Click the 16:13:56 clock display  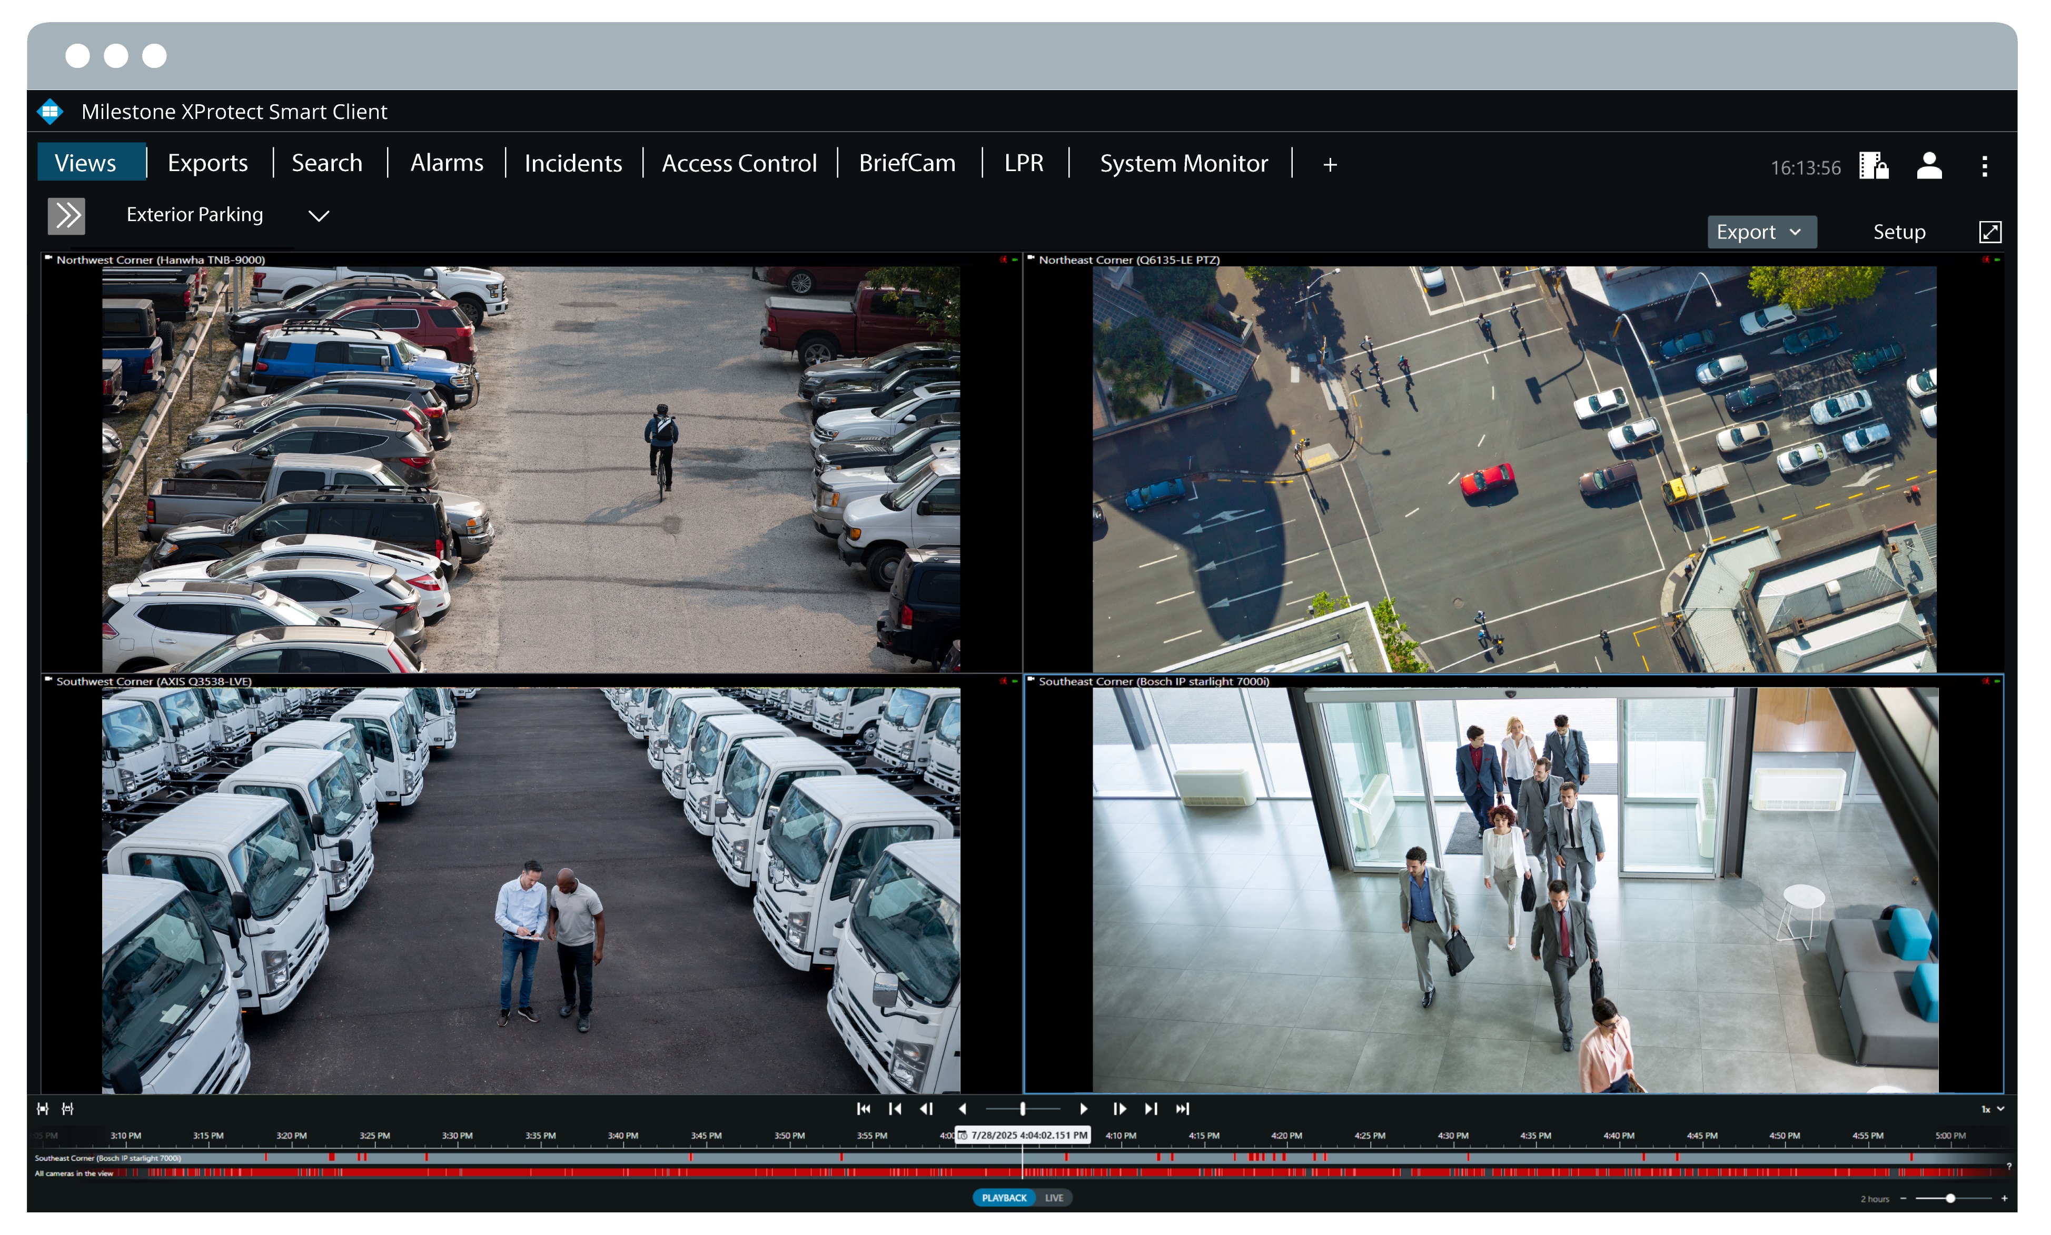pyautogui.click(x=1806, y=167)
